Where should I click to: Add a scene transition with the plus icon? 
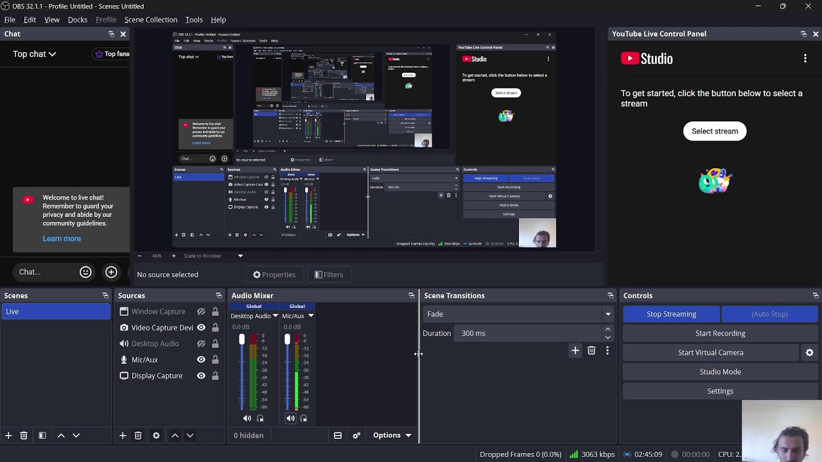[575, 350]
